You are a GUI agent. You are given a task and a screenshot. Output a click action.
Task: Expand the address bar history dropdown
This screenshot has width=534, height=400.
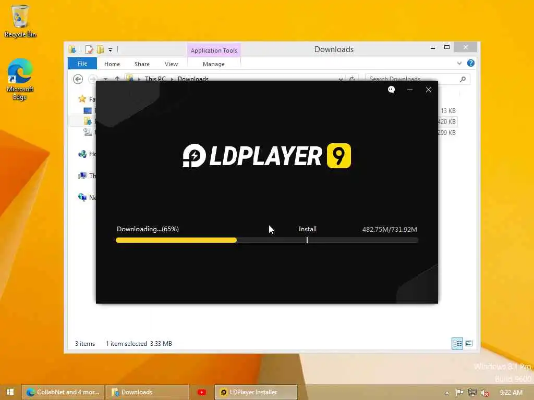click(341, 79)
